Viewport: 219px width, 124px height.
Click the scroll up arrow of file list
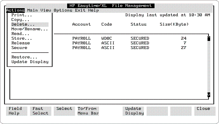[x=209, y=38]
